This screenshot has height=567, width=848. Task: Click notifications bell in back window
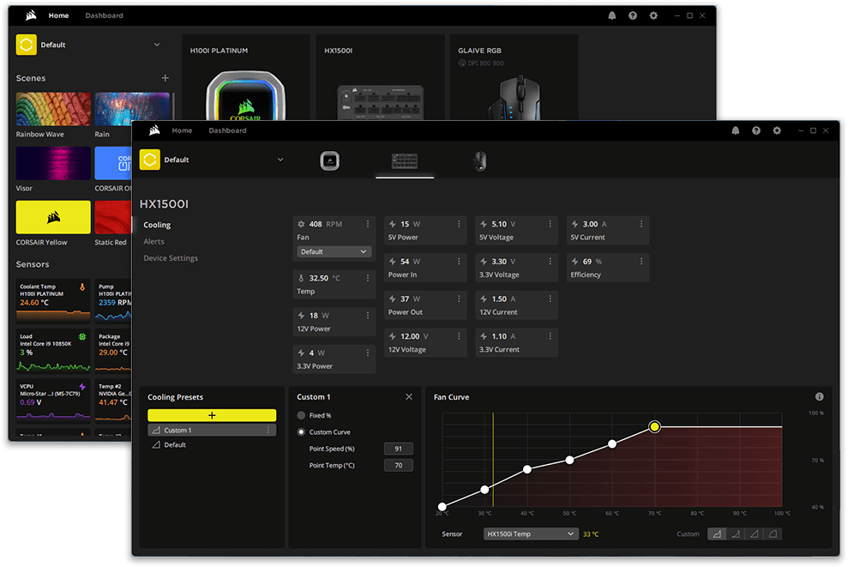coord(611,15)
